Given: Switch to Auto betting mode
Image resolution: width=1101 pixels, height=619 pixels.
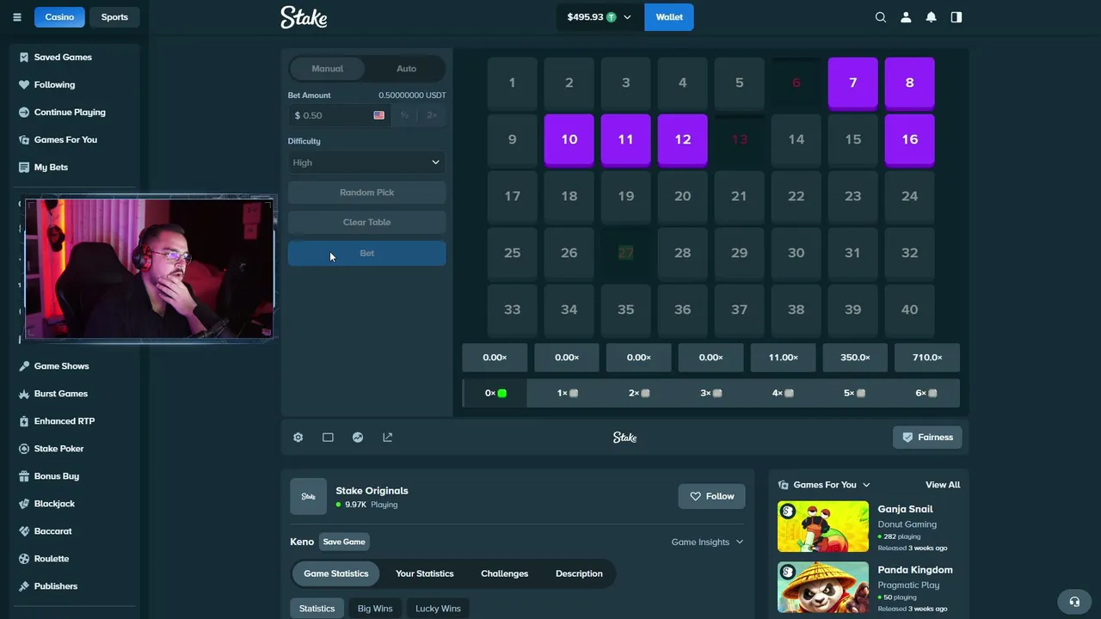Looking at the screenshot, I should pyautogui.click(x=406, y=69).
